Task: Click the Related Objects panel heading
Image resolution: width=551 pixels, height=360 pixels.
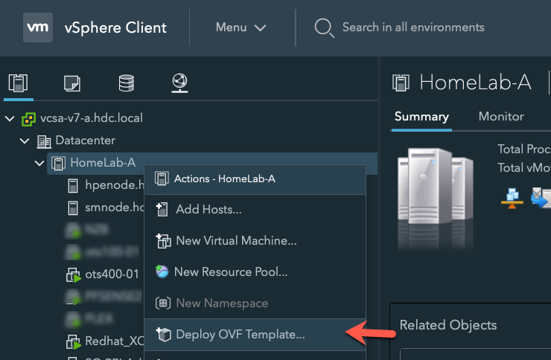Action: pos(448,325)
